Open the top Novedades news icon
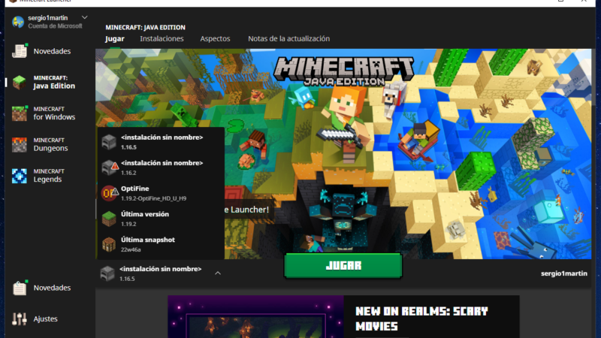The width and height of the screenshot is (601, 338). click(20, 51)
